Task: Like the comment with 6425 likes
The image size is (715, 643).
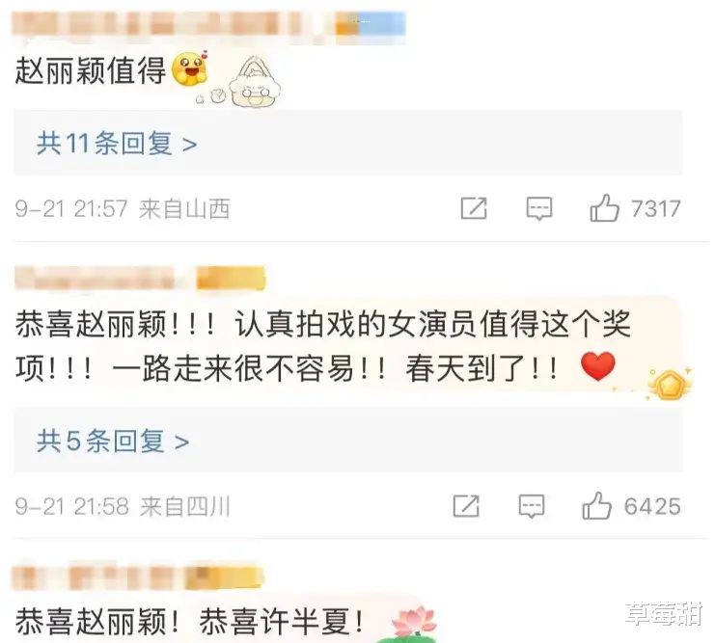Action: pyautogui.click(x=596, y=506)
